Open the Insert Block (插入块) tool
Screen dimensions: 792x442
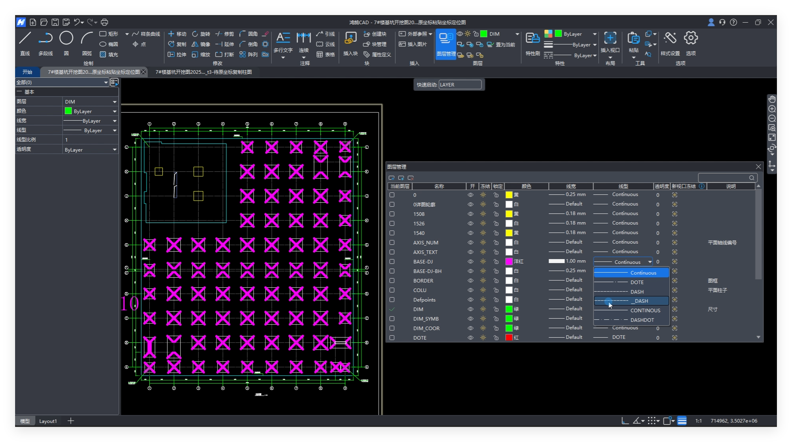click(350, 38)
